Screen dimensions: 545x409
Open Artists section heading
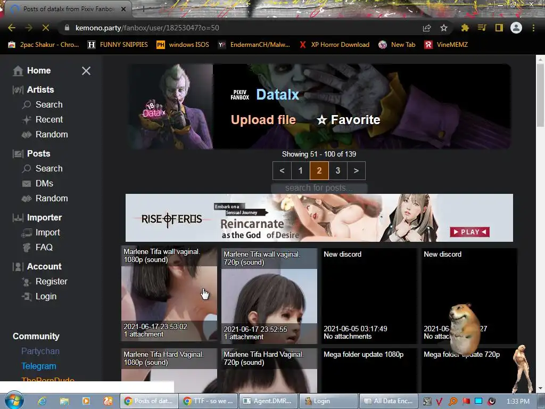[x=34, y=89]
